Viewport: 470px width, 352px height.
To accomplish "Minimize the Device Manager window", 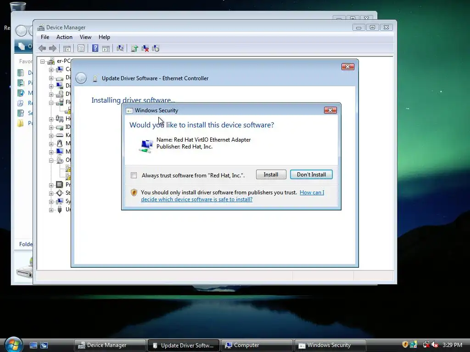I will click(x=358, y=27).
